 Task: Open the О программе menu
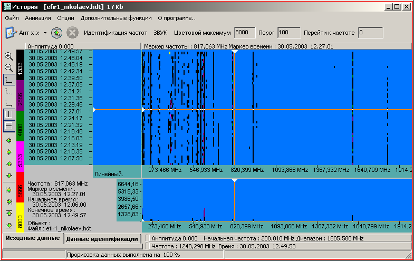(177, 18)
